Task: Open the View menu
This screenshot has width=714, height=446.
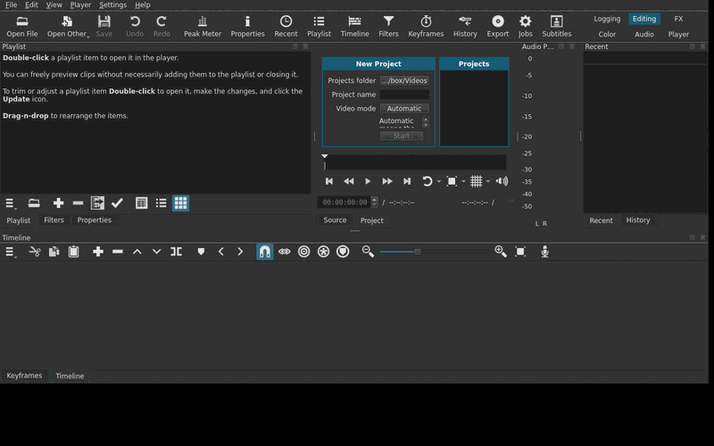Action: point(54,4)
